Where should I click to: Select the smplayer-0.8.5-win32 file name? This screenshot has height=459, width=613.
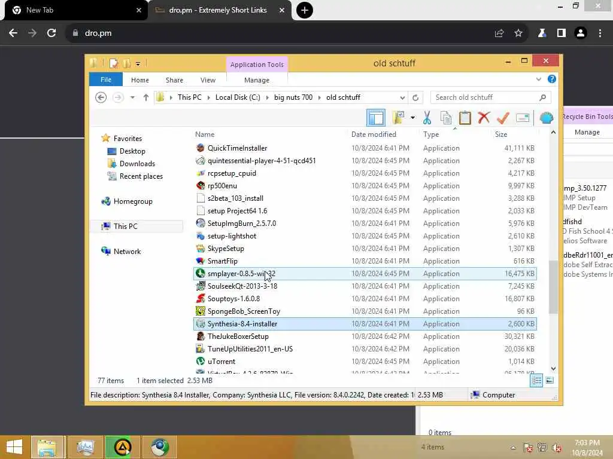(241, 274)
